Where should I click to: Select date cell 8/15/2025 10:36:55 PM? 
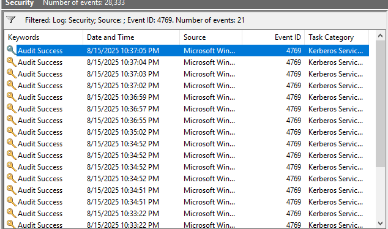pyautogui.click(x=123, y=121)
